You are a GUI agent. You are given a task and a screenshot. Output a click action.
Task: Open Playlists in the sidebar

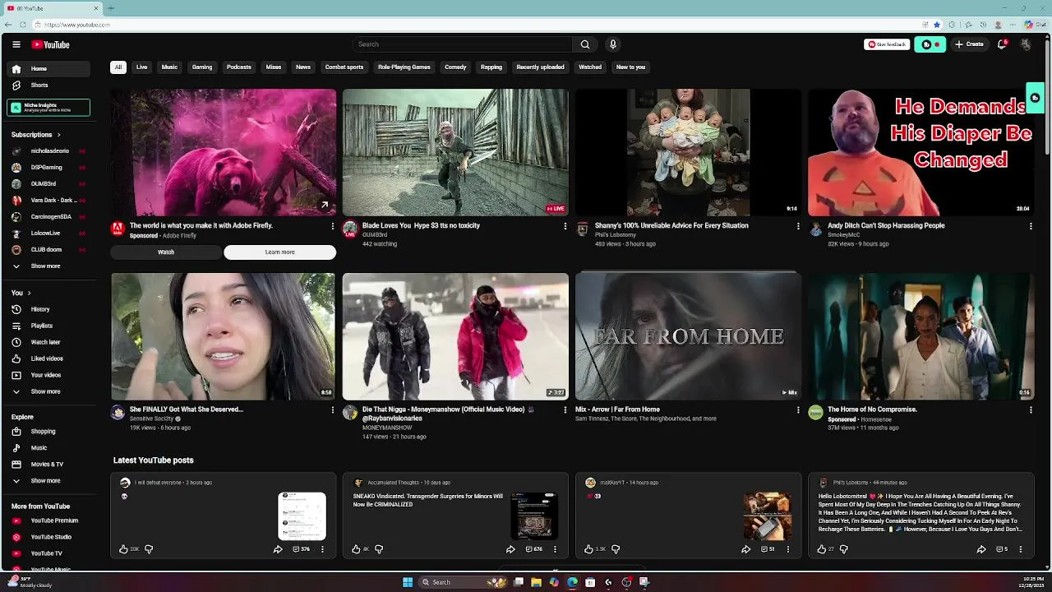click(x=49, y=326)
